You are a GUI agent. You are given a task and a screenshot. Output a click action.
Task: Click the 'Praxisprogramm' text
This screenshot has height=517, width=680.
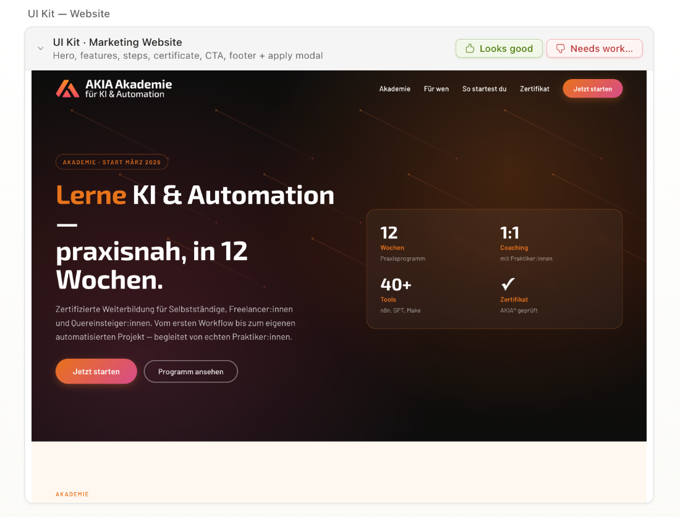[x=402, y=259]
